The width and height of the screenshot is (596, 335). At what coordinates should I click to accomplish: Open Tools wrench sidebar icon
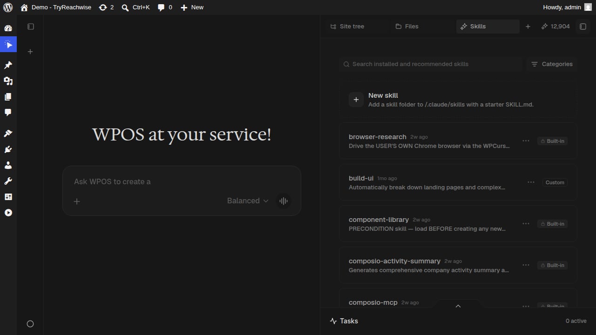coord(8,181)
